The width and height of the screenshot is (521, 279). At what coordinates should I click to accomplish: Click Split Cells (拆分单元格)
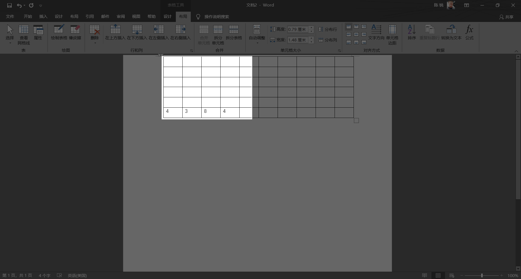218,34
